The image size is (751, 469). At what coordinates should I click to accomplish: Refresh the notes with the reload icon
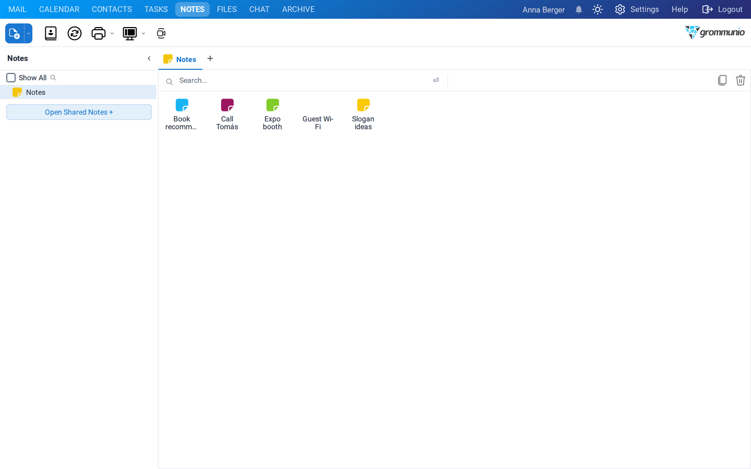(x=75, y=33)
